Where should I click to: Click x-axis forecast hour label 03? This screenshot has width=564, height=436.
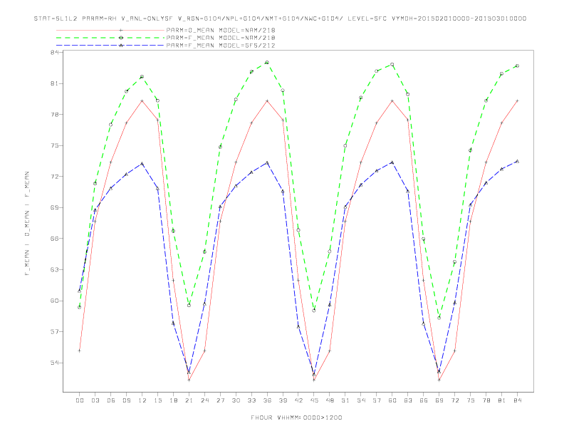click(x=95, y=400)
